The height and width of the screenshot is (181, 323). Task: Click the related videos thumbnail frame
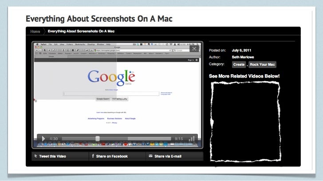[x=245, y=121]
